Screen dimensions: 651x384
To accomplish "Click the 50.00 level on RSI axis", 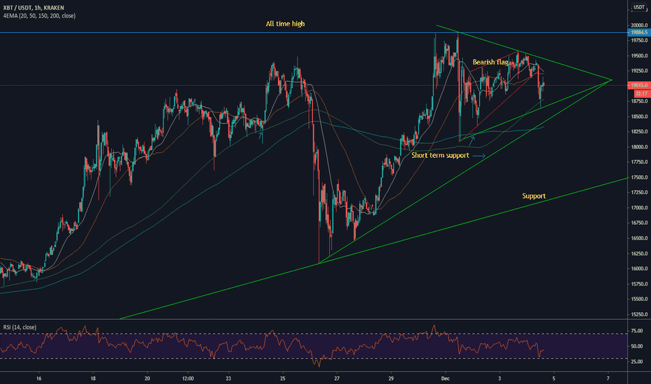I will pyautogui.click(x=637, y=346).
